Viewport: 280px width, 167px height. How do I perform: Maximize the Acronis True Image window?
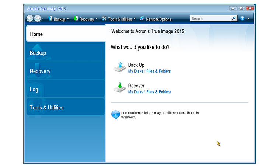tap(241, 8)
